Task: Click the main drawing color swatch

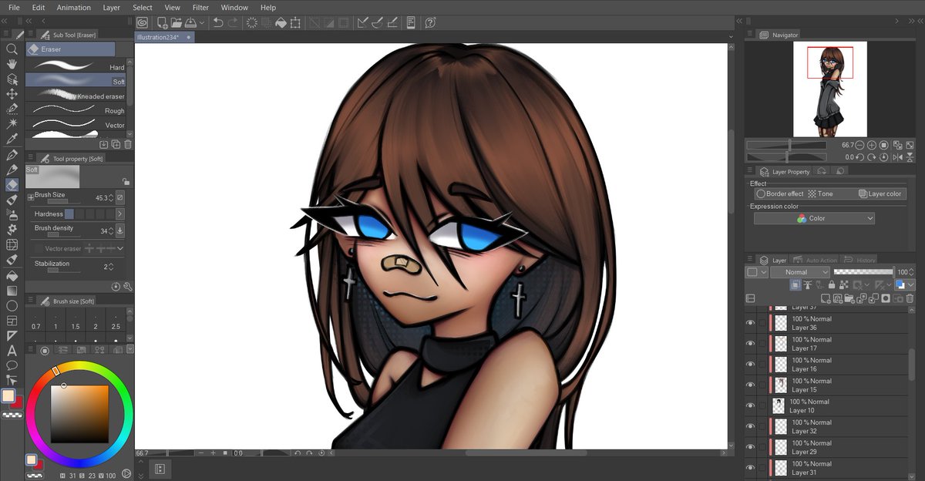Action: pos(8,396)
